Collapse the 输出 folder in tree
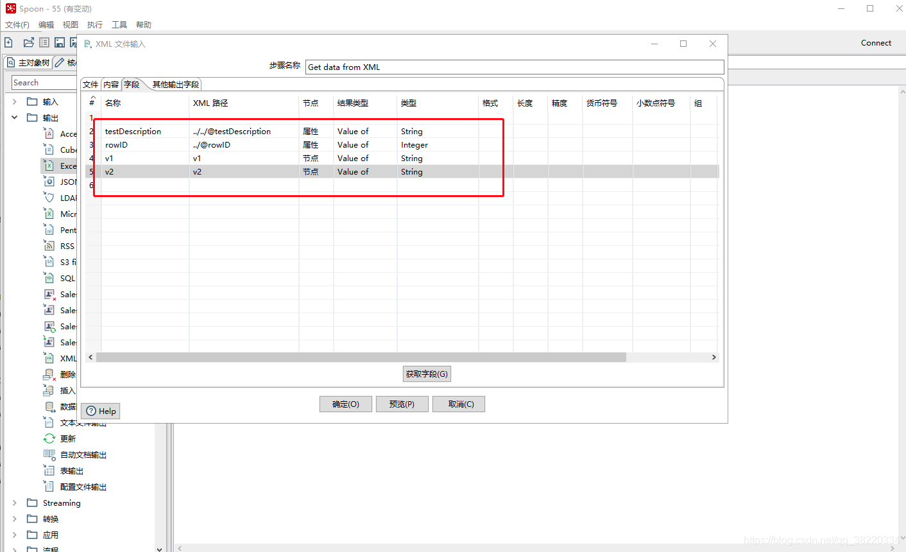The height and width of the screenshot is (552, 906). coord(14,117)
